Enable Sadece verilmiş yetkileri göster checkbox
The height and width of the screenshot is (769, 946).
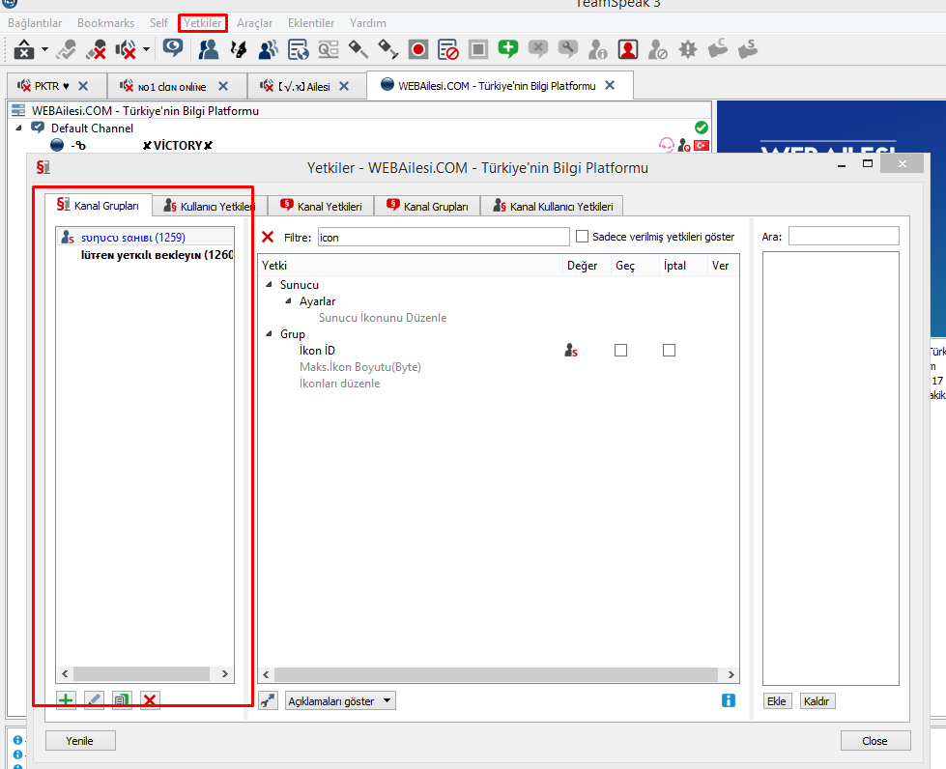[x=583, y=237]
